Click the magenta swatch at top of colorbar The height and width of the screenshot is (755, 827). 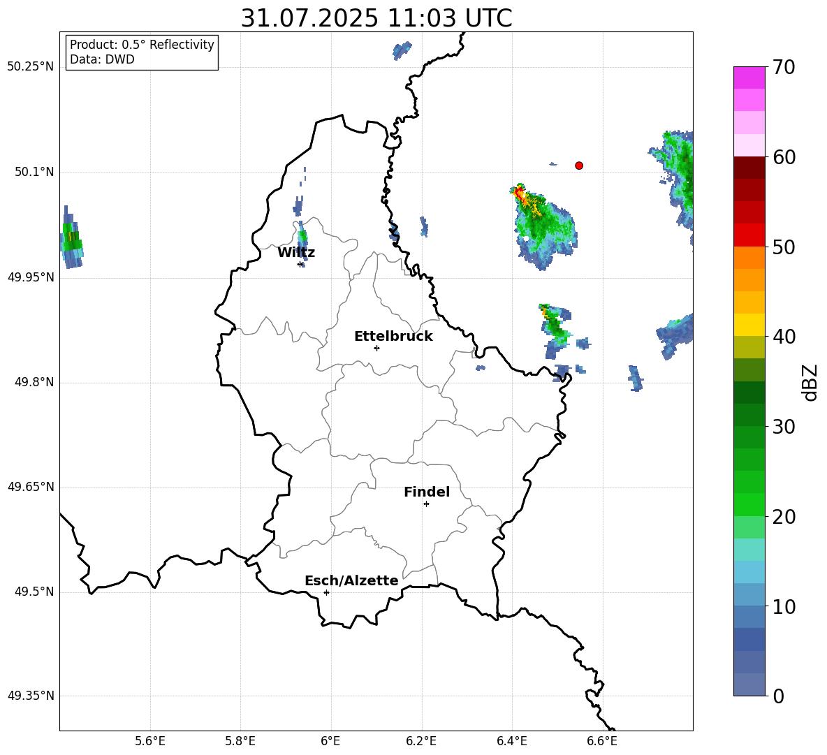749,78
